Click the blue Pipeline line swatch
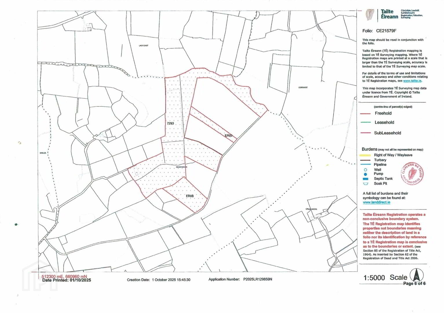 pyautogui.click(x=366, y=165)
